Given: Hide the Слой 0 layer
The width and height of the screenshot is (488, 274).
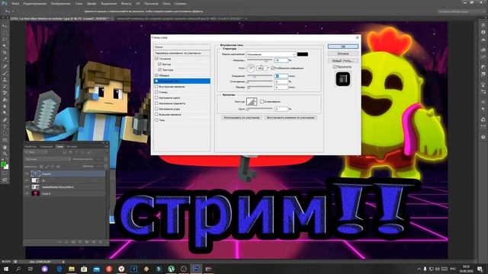Looking at the screenshot, I should point(27,193).
